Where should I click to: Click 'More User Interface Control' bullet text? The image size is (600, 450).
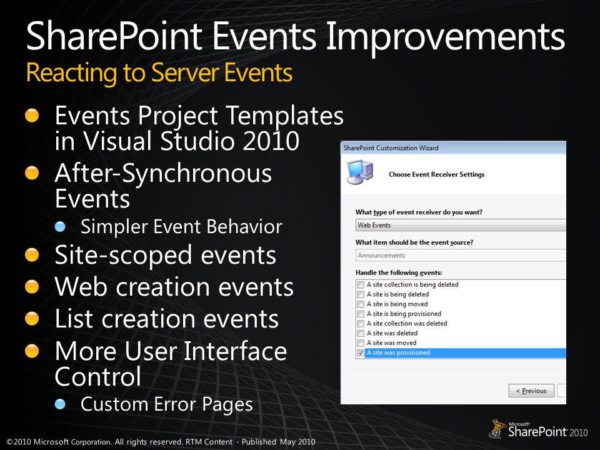click(171, 364)
